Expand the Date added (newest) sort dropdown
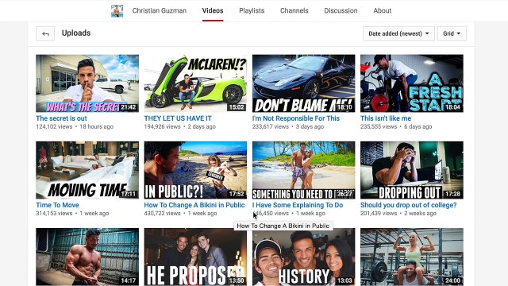The width and height of the screenshot is (508, 286). point(398,33)
